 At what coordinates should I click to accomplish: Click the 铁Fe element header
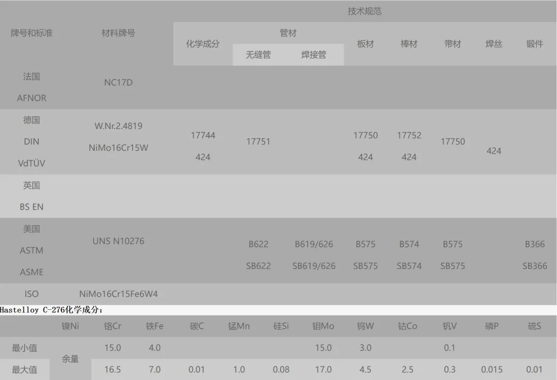(x=155, y=326)
